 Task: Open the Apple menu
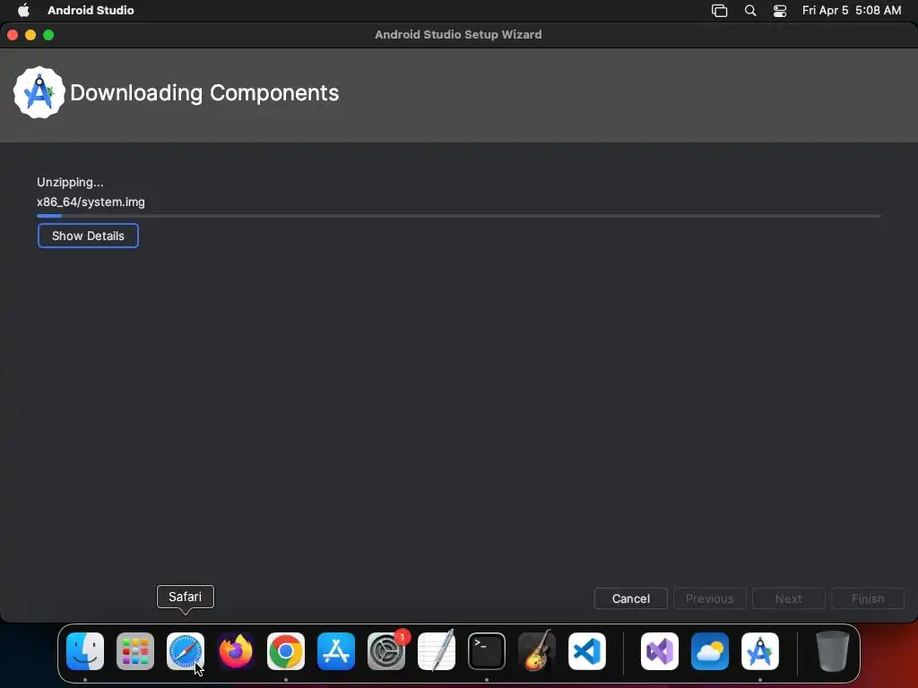click(x=23, y=10)
